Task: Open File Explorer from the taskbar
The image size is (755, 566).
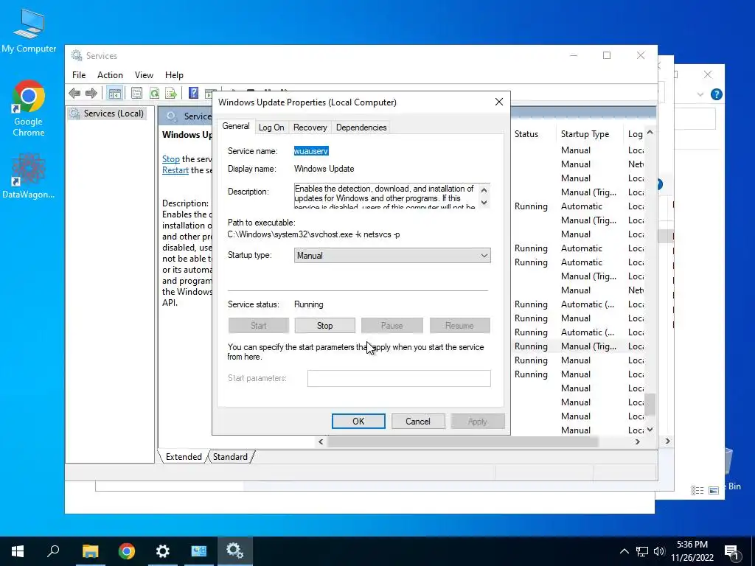Action: click(x=90, y=551)
